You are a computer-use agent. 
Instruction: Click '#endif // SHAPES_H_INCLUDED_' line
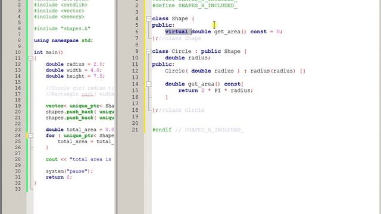click(x=198, y=130)
